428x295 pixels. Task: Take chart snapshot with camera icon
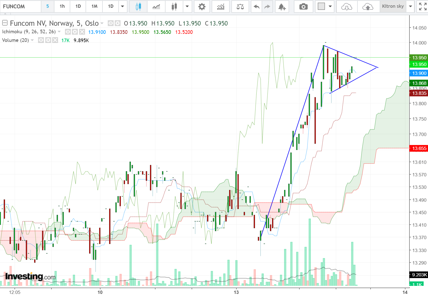(x=303, y=6)
